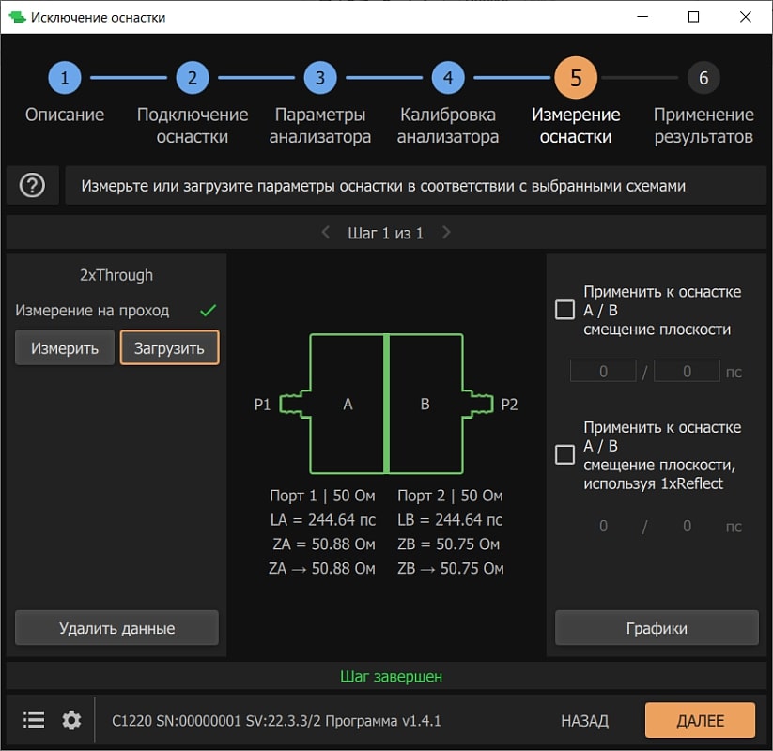Image resolution: width=773 pixels, height=751 pixels.
Task: Click the first plane offset input field
Action: click(x=603, y=371)
